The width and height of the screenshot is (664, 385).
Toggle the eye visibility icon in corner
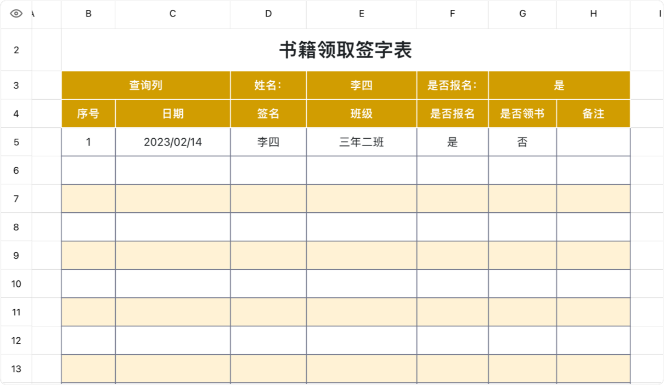(x=16, y=14)
